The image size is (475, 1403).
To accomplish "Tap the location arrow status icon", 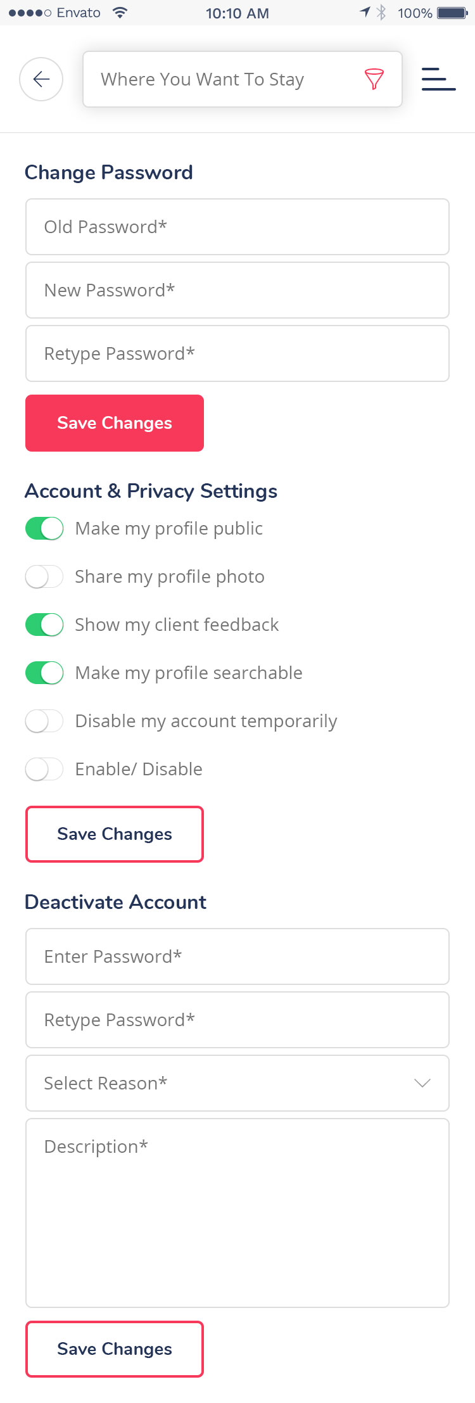I will pos(365,12).
